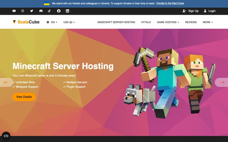This screenshot has width=228, height=142.
Task: Click the previous slide arrow
Action: 6,82
